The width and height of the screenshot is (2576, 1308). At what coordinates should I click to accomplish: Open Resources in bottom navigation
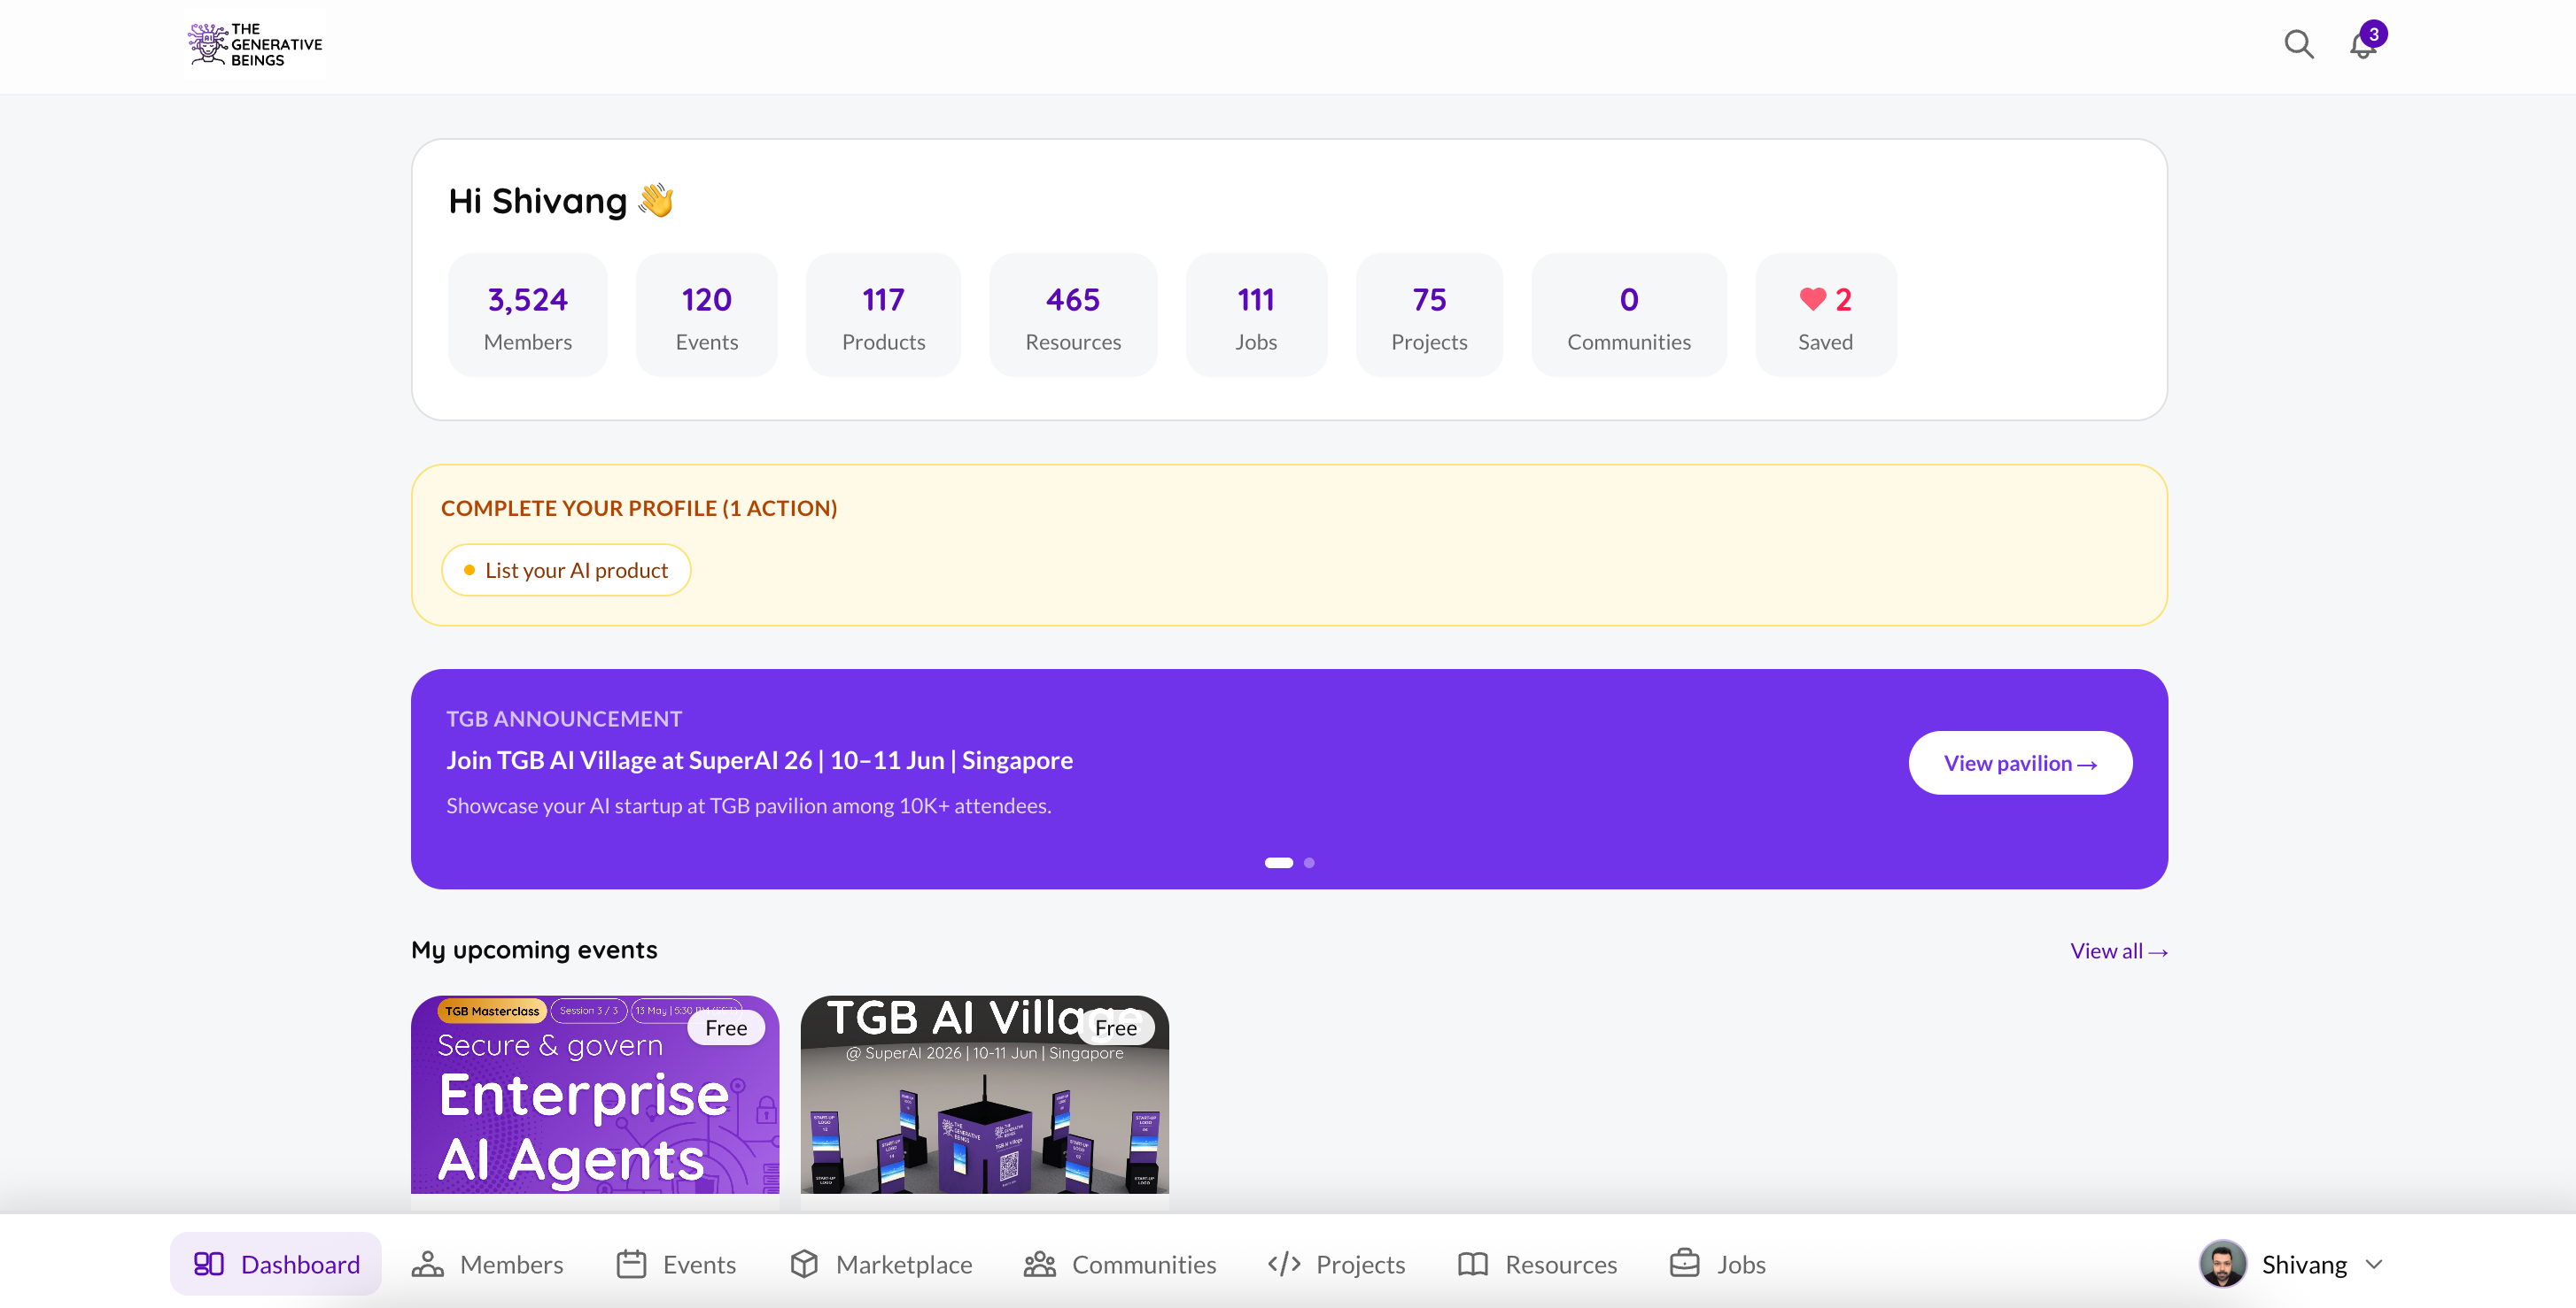[x=1537, y=1263]
